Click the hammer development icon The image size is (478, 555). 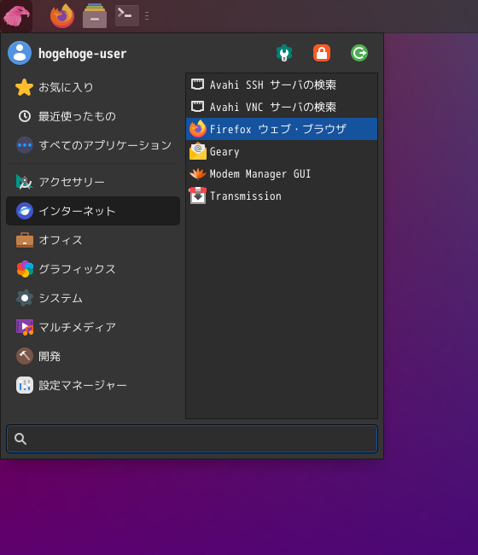[x=25, y=356]
